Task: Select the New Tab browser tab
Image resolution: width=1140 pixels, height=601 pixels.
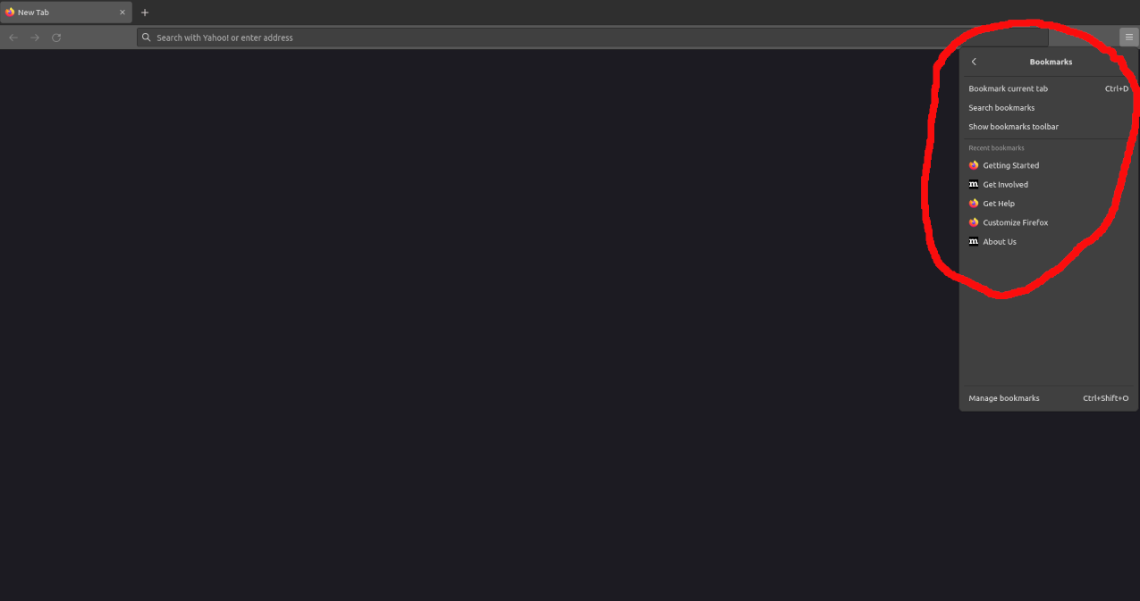Action: (65, 13)
